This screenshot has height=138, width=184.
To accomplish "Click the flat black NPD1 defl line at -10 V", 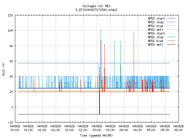I will pyautogui.click(x=94, y=114).
